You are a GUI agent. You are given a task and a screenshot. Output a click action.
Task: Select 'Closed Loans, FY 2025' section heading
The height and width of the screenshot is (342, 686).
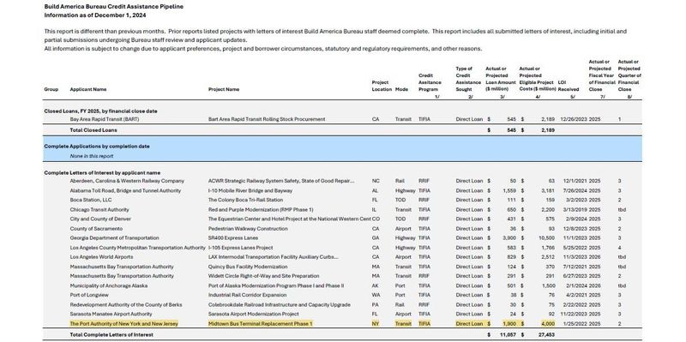pyautogui.click(x=100, y=111)
